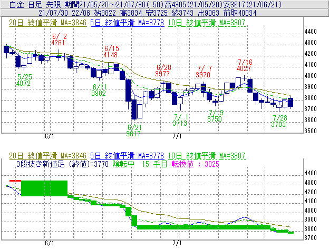Click the 4400 axis value on upper chart
The image size is (329, 250).
(311, 32)
